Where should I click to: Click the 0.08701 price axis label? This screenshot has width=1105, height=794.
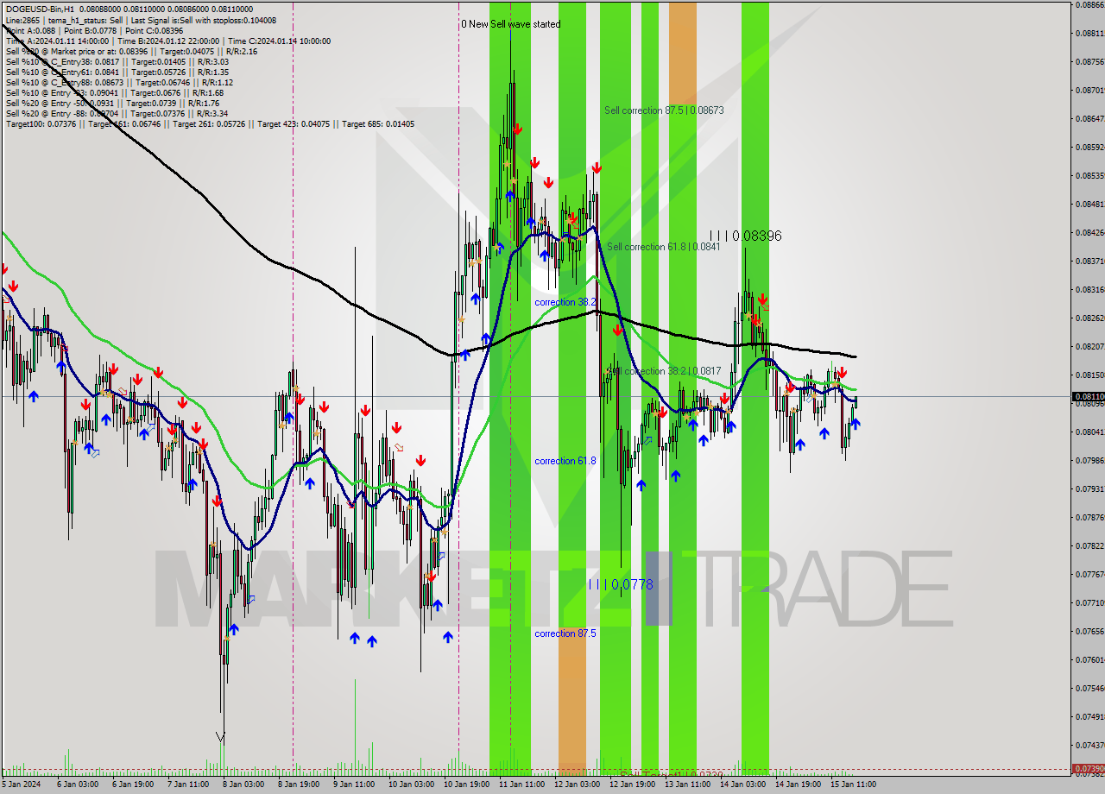(1090, 90)
